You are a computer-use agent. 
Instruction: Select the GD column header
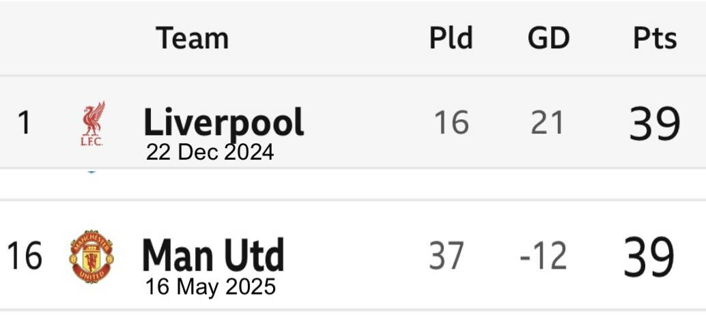pyautogui.click(x=548, y=38)
